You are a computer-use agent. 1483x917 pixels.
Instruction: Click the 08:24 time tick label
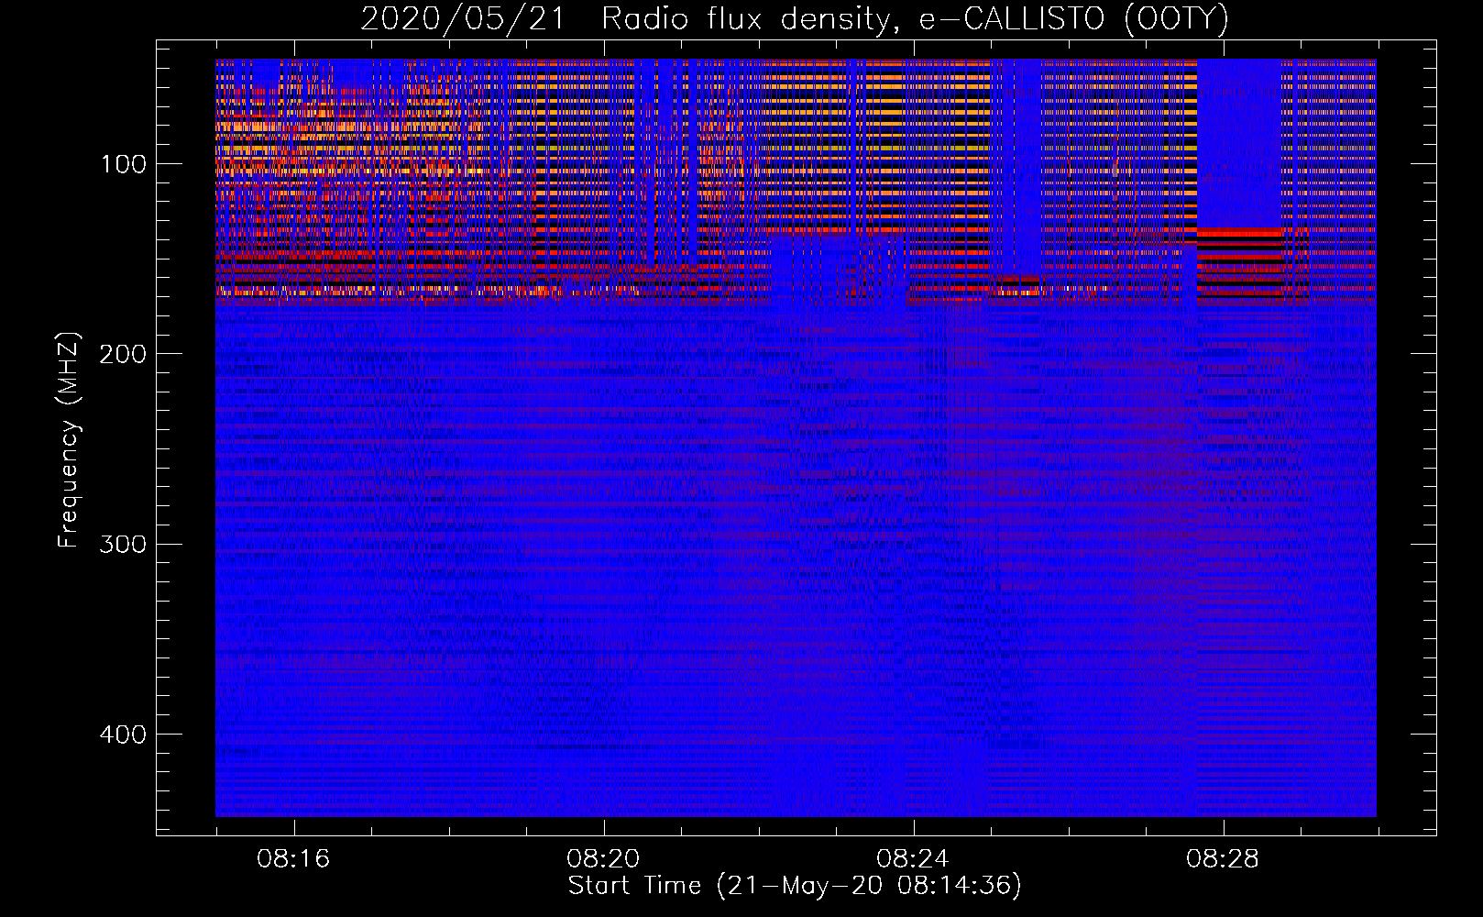913,859
